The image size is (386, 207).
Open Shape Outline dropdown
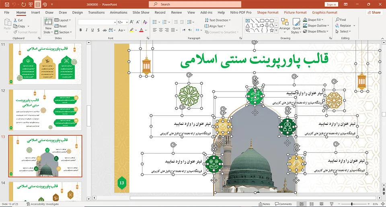(316, 26)
